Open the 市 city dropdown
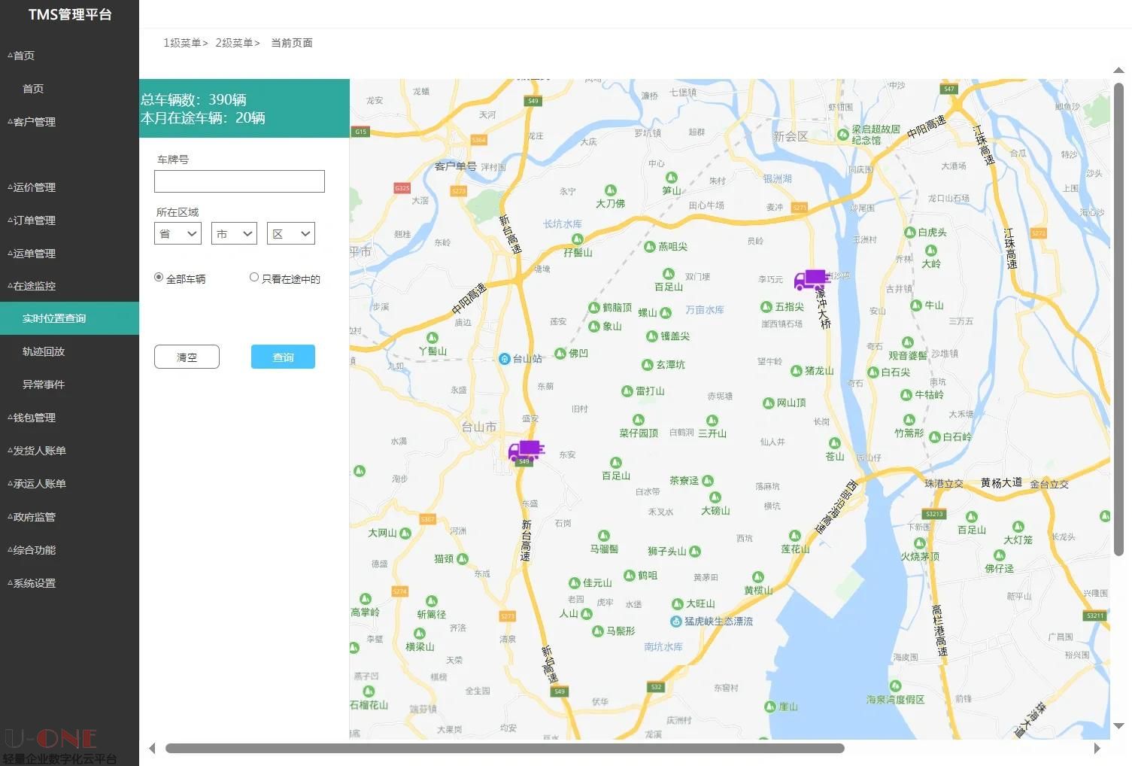The height and width of the screenshot is (766, 1132). pyautogui.click(x=234, y=233)
